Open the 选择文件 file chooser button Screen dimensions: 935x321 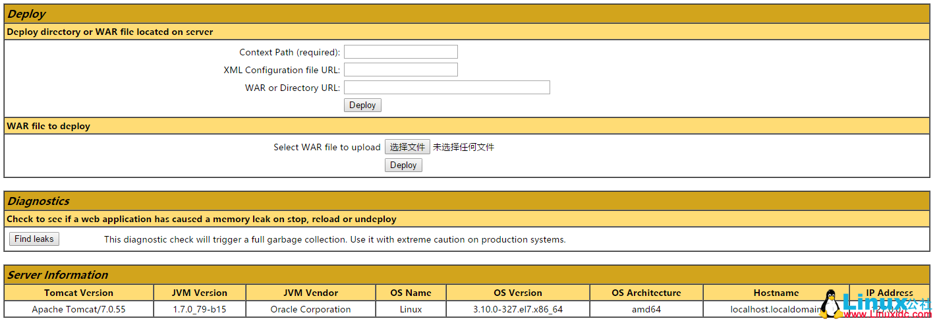pos(407,147)
